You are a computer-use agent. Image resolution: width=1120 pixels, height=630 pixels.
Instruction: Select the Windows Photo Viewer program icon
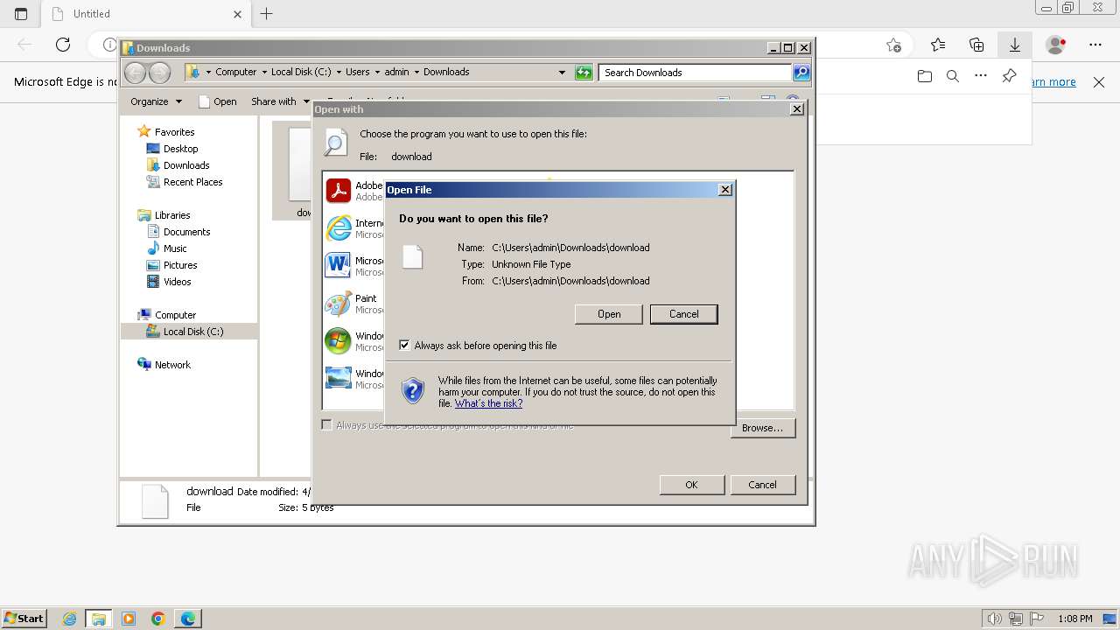338,379
